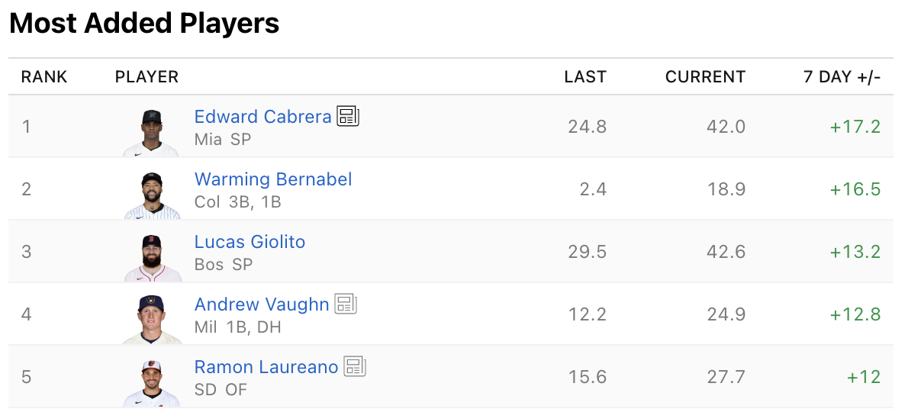908x409 pixels.
Task: Click the Most Added Players heading
Action: tap(144, 24)
